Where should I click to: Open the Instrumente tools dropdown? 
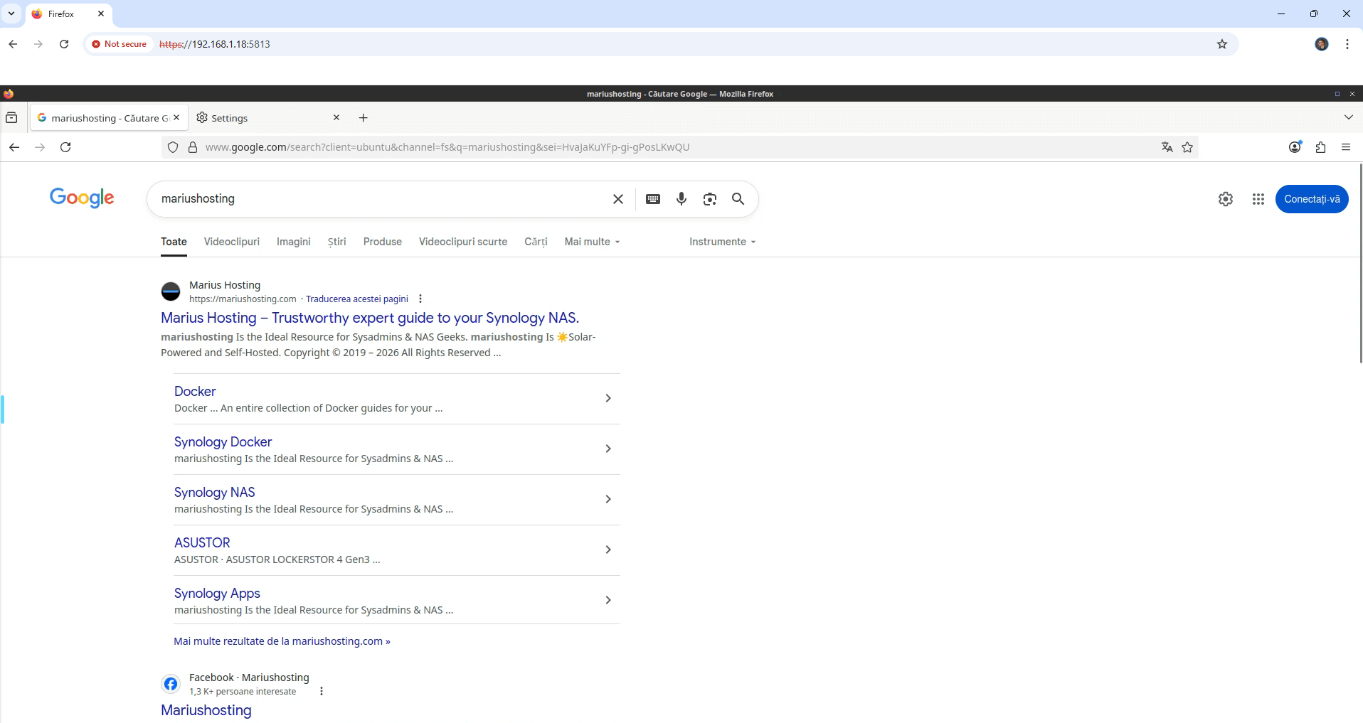(x=722, y=242)
